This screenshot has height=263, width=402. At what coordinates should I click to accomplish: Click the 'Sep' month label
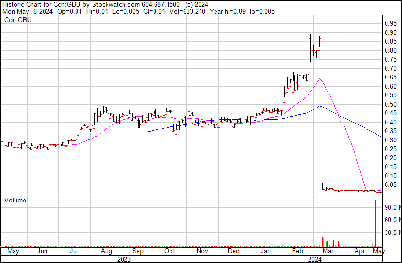(x=138, y=251)
